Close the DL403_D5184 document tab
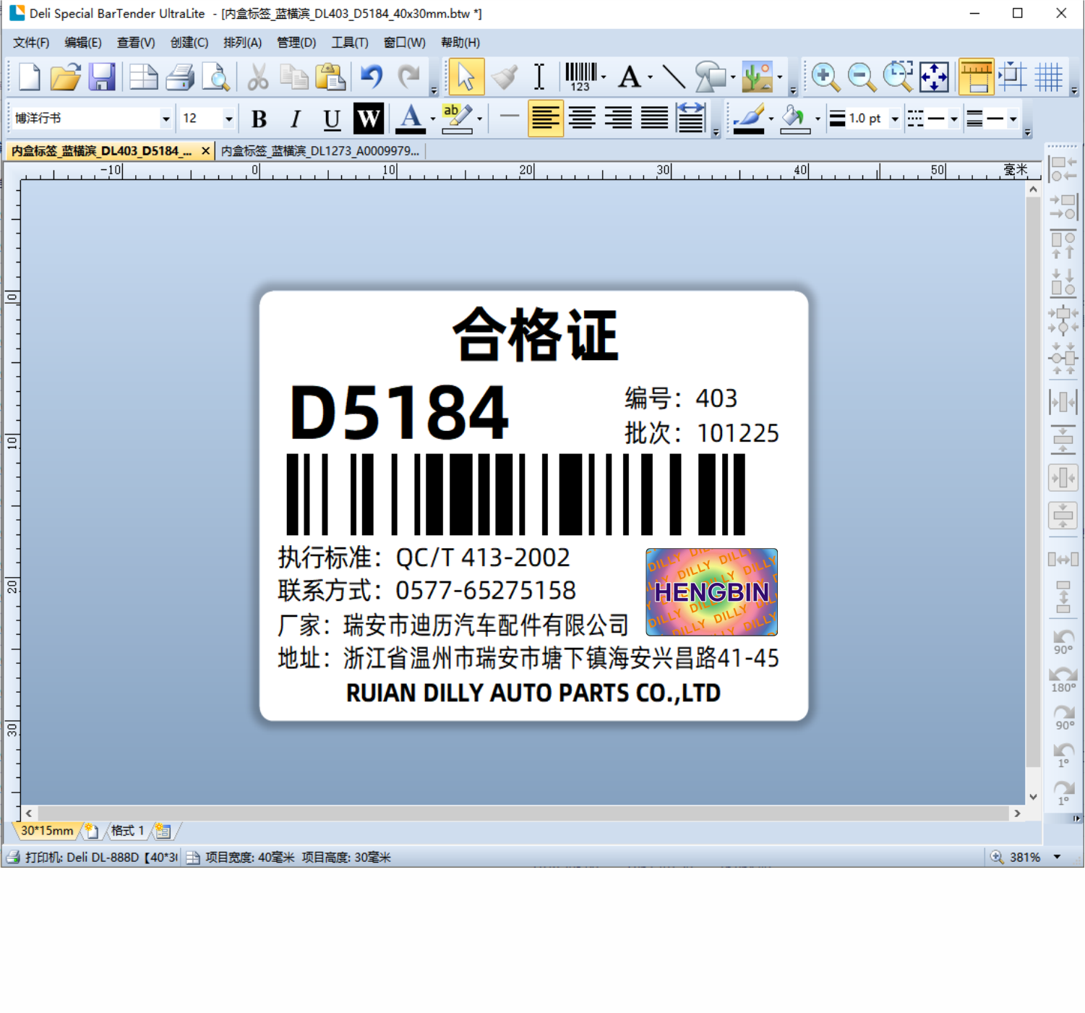1085x1013 pixels. point(206,150)
